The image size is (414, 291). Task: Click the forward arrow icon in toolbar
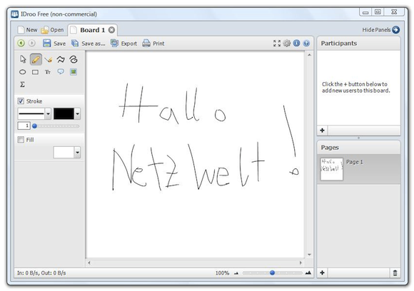31,43
